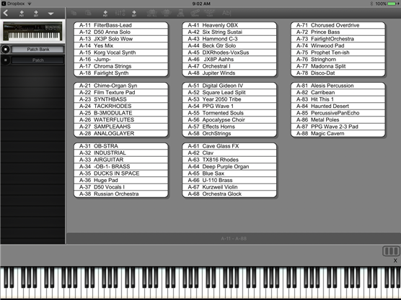This screenshot has height=300, width=401.
Task: Click the PUT icon in main toolbar
Action: coord(105,13)
